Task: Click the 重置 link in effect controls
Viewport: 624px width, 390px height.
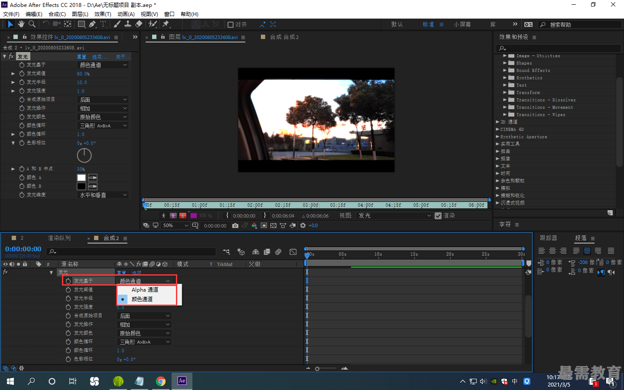Action: click(x=81, y=57)
